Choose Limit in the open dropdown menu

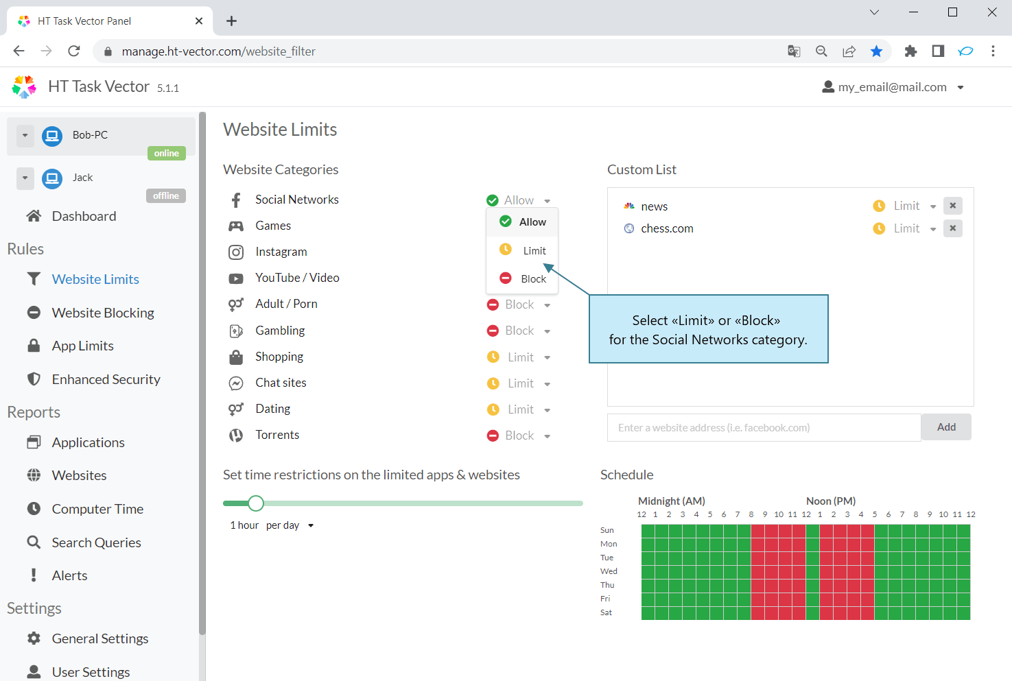tap(522, 250)
